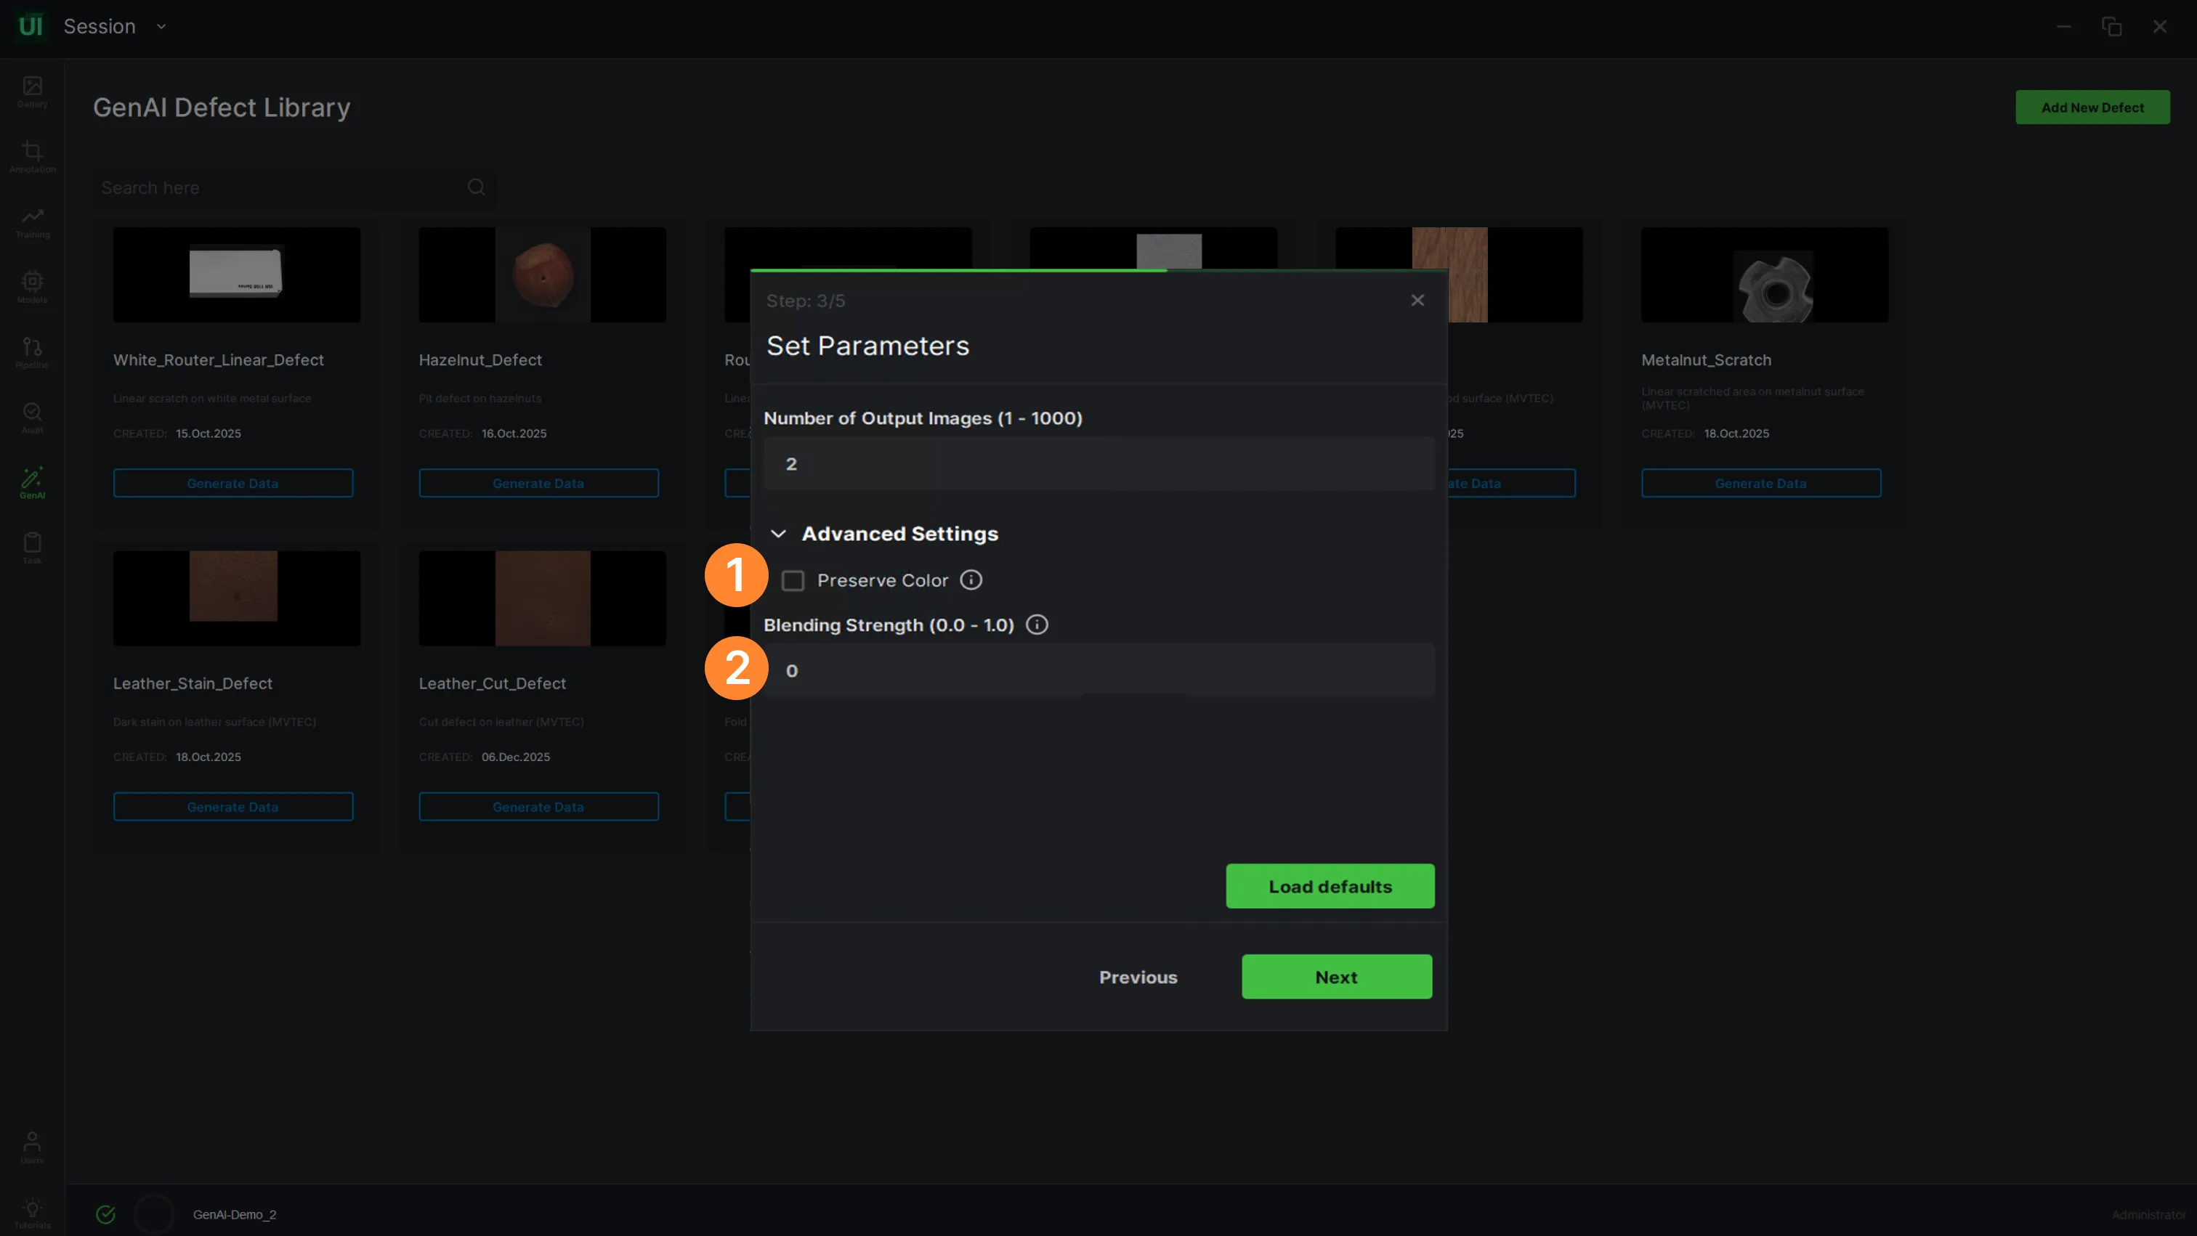Click the date 06.Dec.2025

point(515,757)
